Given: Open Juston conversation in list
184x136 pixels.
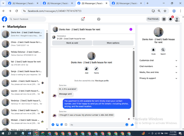Looking at the screenshot, I should tap(23, 83).
